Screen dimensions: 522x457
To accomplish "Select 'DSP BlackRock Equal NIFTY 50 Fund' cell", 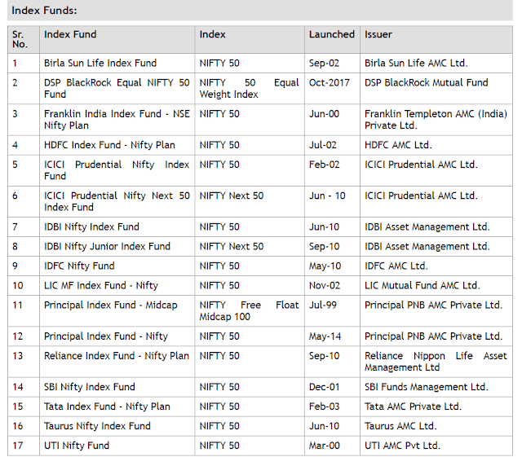I will tap(117, 89).
